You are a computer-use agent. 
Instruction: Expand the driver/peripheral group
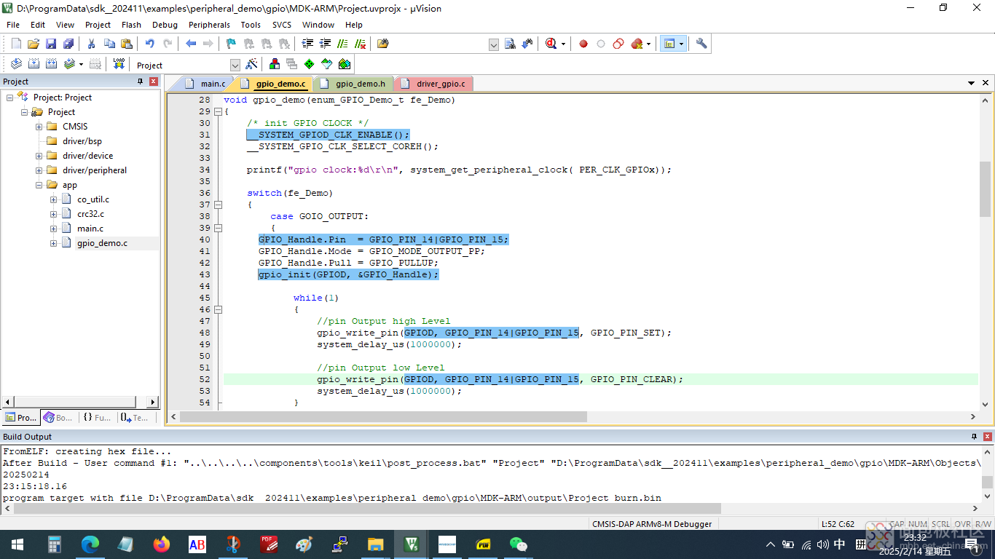pos(39,170)
